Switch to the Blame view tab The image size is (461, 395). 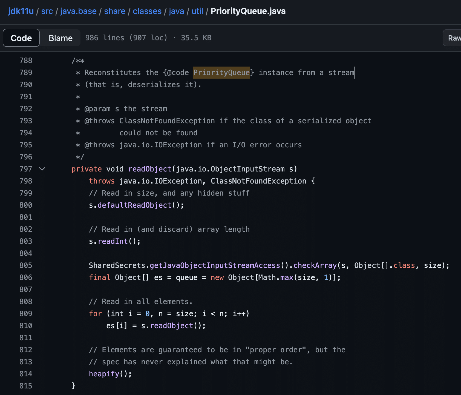(60, 38)
